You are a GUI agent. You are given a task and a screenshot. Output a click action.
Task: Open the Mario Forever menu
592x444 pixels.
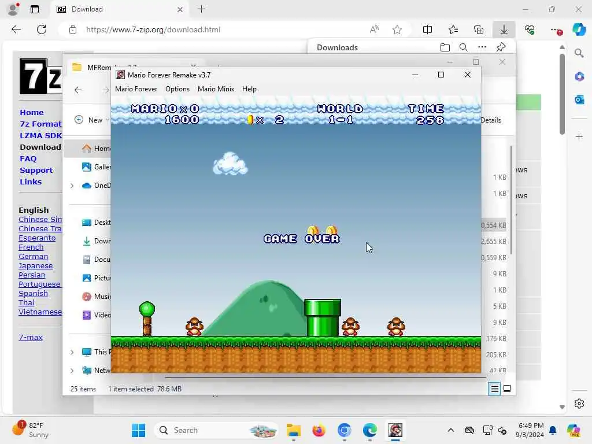click(x=136, y=89)
